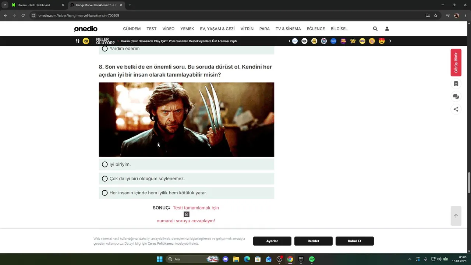
Task: Click the install app icon in address bar
Action: click(x=428, y=15)
